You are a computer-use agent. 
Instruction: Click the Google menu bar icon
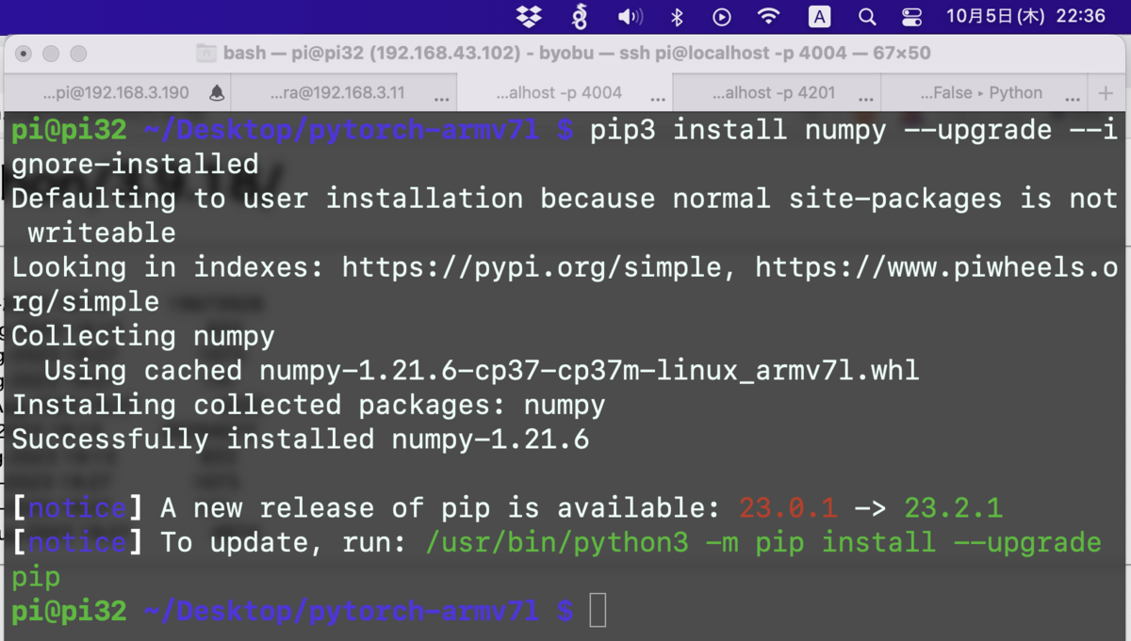tap(579, 16)
